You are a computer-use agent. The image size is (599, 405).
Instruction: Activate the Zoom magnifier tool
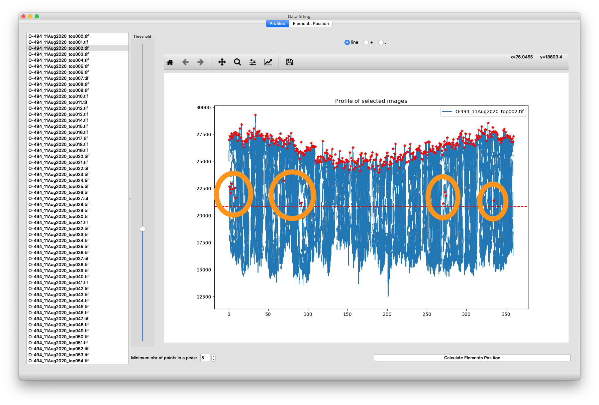click(x=237, y=62)
